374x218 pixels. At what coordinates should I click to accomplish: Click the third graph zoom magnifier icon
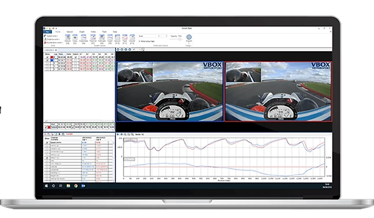(x=132, y=134)
